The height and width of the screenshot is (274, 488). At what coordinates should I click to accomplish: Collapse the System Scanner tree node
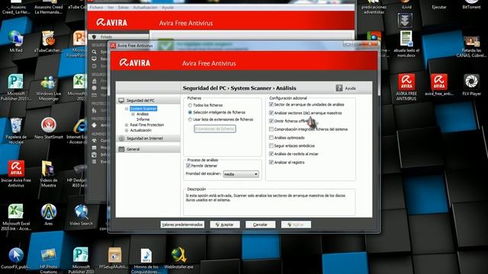click(127, 109)
